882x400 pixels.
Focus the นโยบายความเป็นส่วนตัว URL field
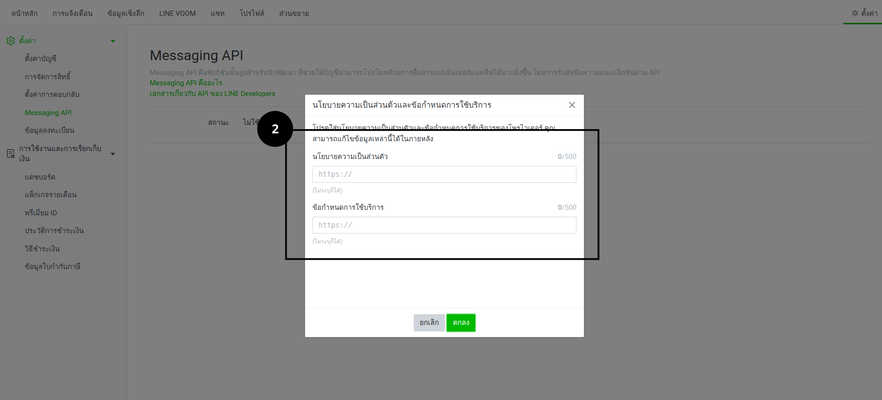click(x=444, y=174)
